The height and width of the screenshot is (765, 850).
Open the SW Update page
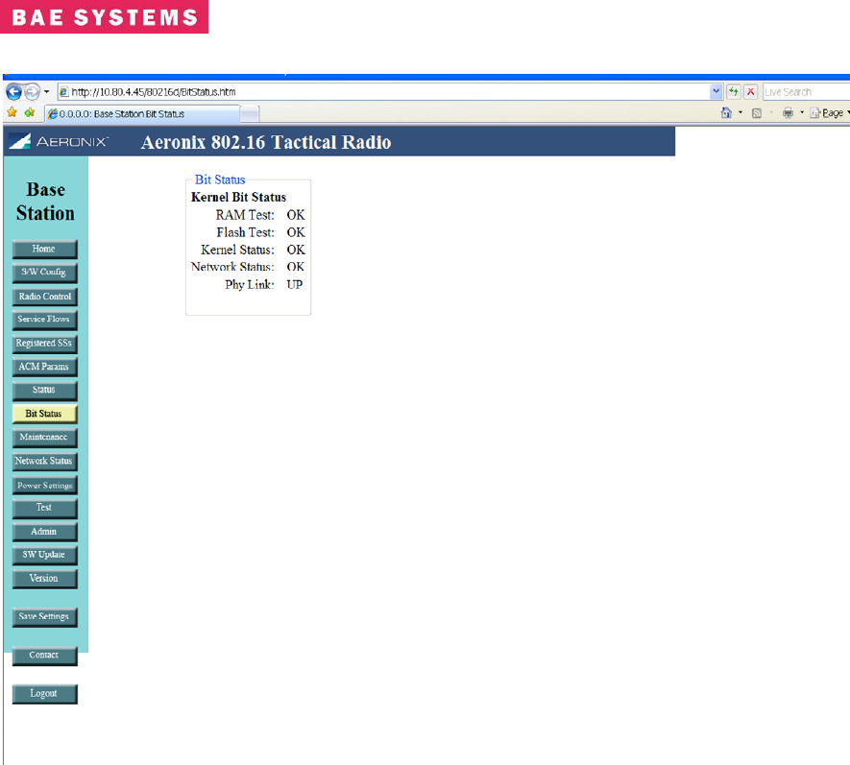pyautogui.click(x=44, y=555)
